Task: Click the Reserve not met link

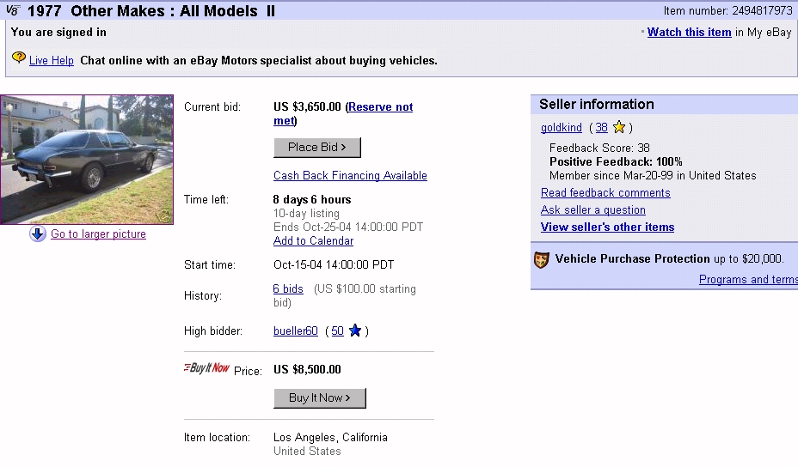Action: [x=380, y=107]
